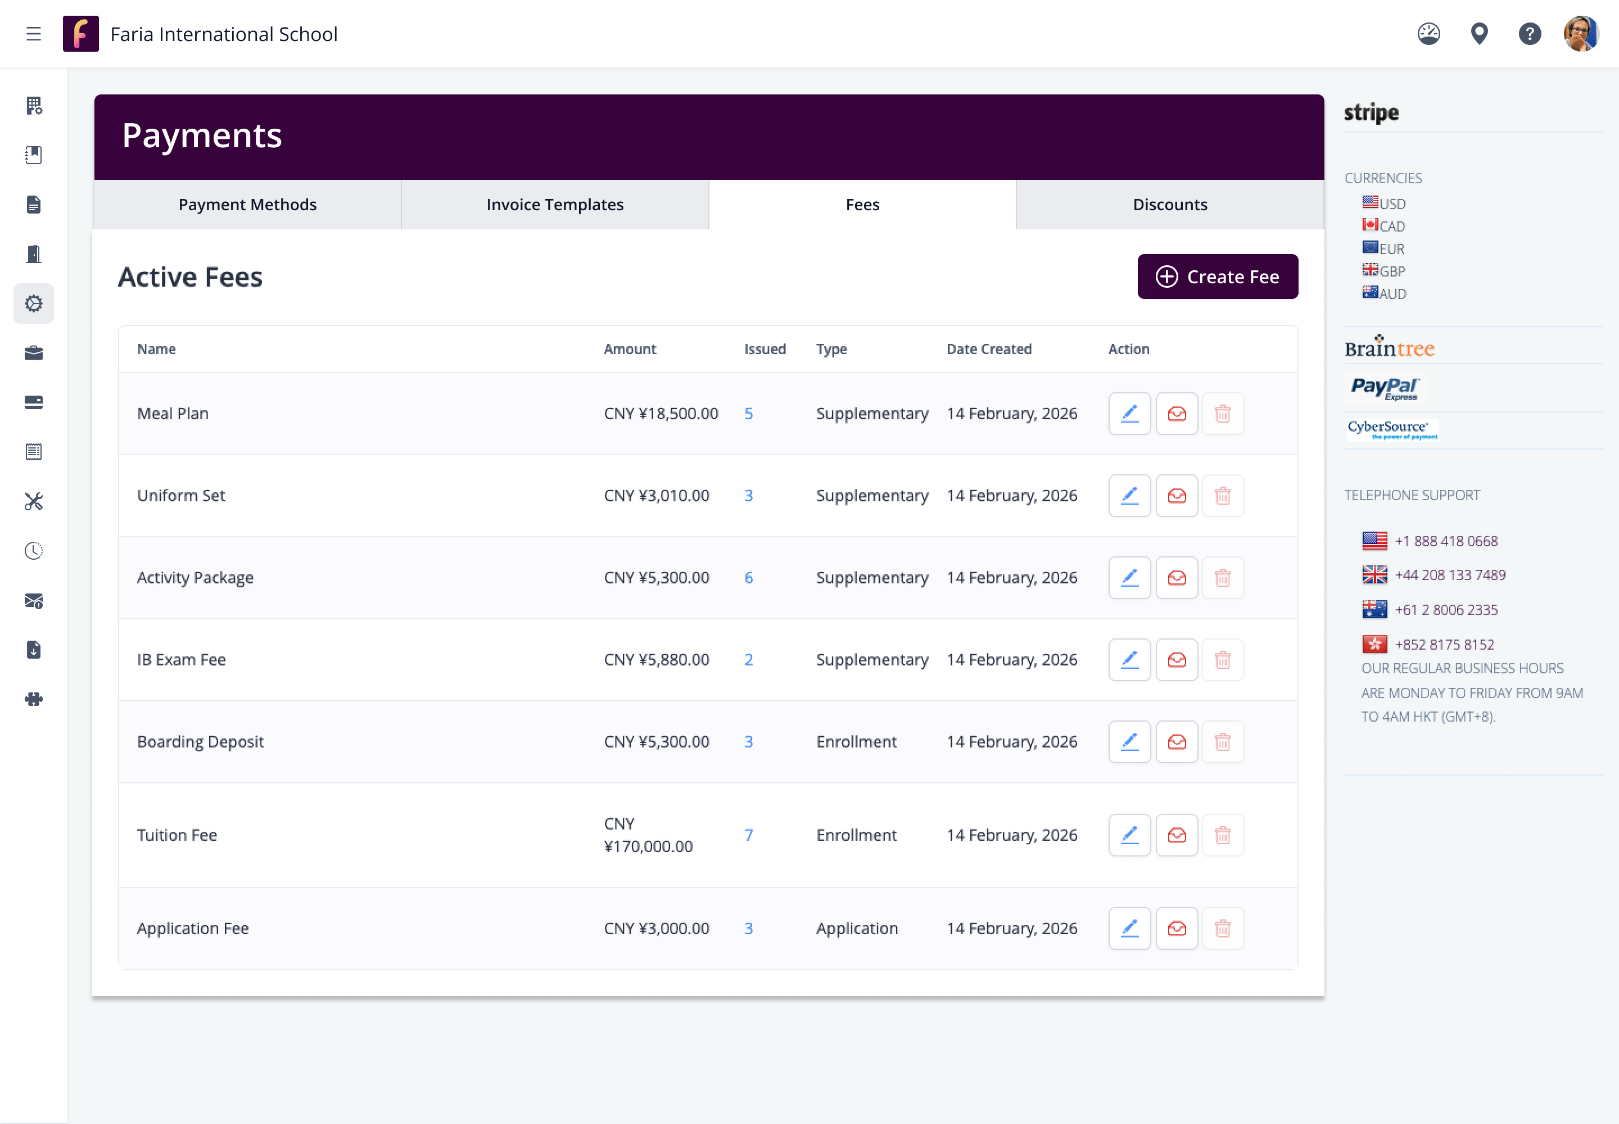Click the IB Exam Fee issued count
Screen dimensions: 1619x1124
click(x=748, y=660)
